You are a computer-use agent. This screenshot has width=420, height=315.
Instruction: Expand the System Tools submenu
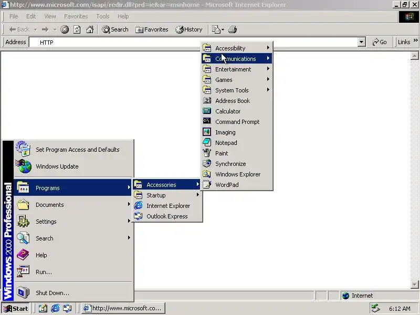coord(237,90)
